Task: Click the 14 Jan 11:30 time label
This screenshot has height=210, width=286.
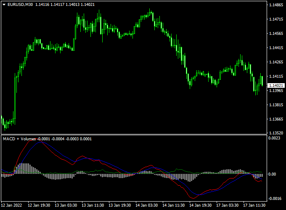Action: (x=173, y=205)
